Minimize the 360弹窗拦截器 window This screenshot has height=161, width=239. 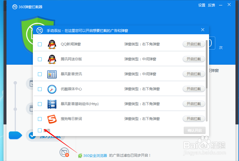click(x=221, y=5)
